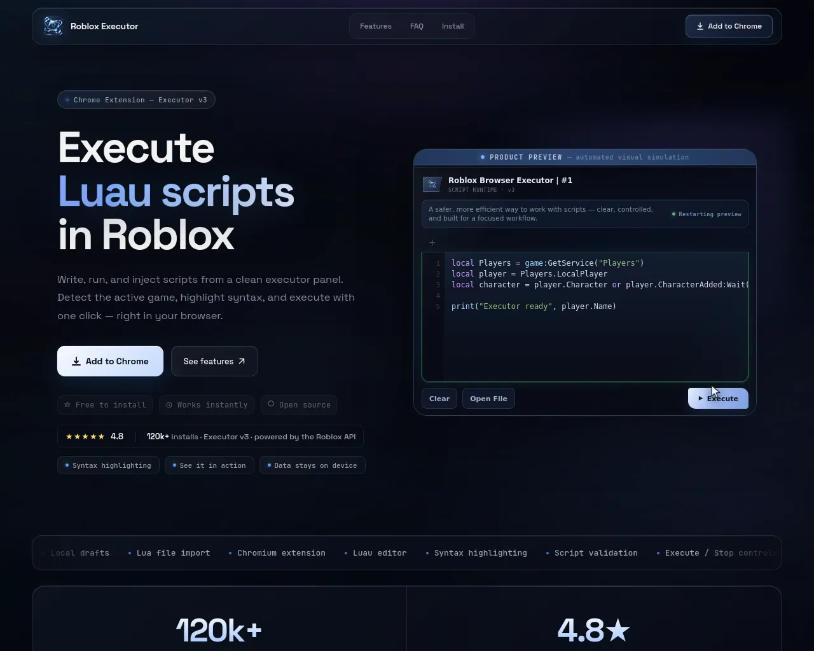Screen dimensions: 814x651
Task: Click the SCRIPT RUNTIME · v3 subtitle
Action: point(481,190)
